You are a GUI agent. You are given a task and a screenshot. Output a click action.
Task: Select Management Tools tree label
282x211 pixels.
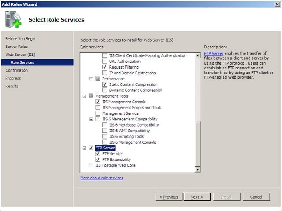tap(111, 96)
